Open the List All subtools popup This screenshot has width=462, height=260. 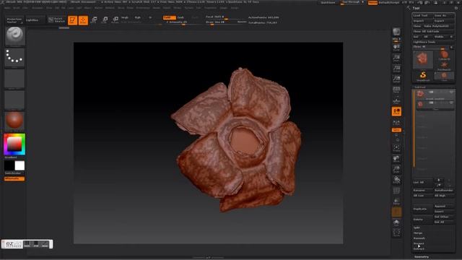point(423,183)
